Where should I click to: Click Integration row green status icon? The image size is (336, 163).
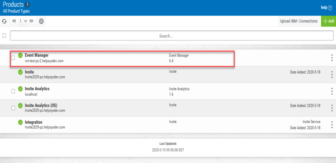pos(20,122)
